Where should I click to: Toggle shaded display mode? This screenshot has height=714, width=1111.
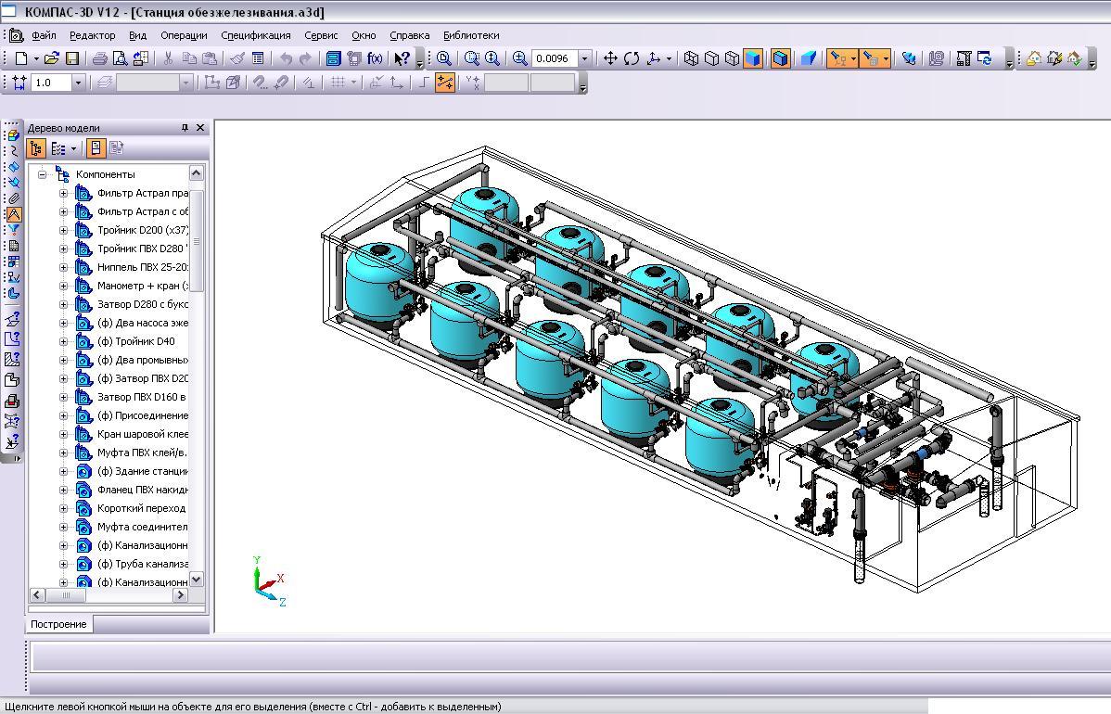click(753, 58)
